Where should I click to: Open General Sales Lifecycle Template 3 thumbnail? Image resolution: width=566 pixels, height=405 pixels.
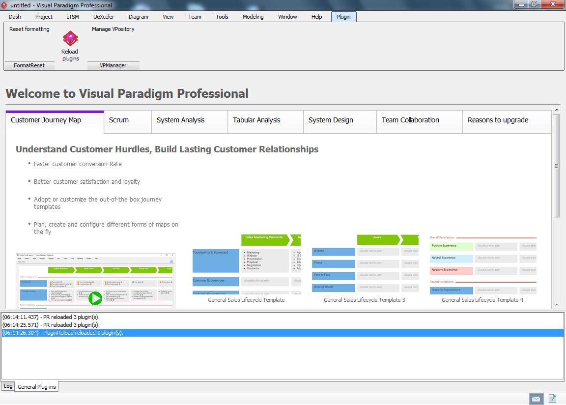point(365,263)
